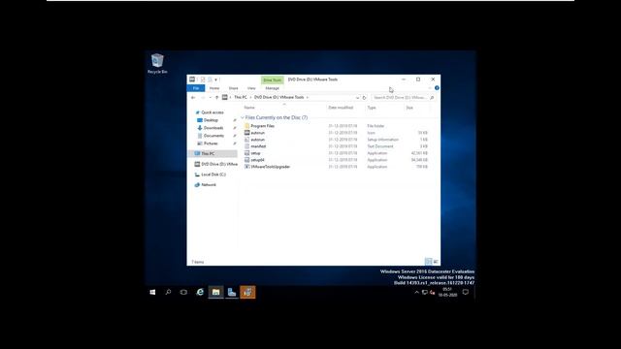Screen dimensions: 621x349
Task: Open Task View on the taskbar
Action: pyautogui.click(x=183, y=293)
